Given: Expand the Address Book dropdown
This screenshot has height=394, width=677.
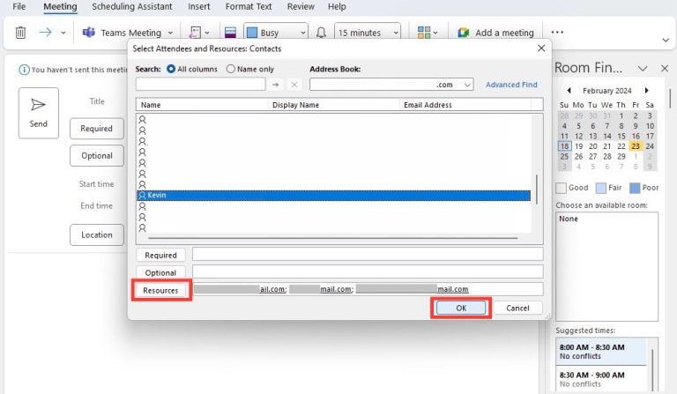Looking at the screenshot, I should click(467, 85).
